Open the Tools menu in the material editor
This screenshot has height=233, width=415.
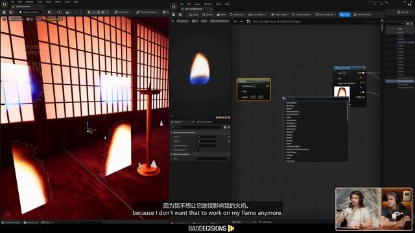[x=219, y=5]
